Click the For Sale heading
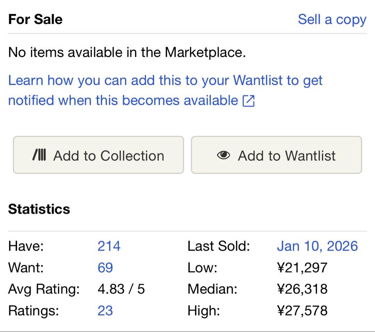The height and width of the screenshot is (332, 375). click(35, 19)
